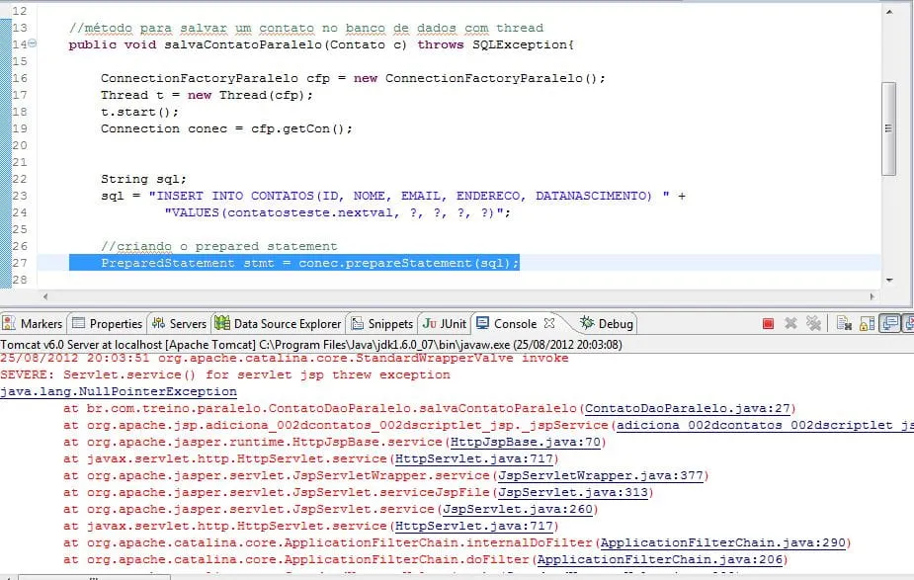Terminate the running Tomcat server (red stop)

pyautogui.click(x=768, y=323)
